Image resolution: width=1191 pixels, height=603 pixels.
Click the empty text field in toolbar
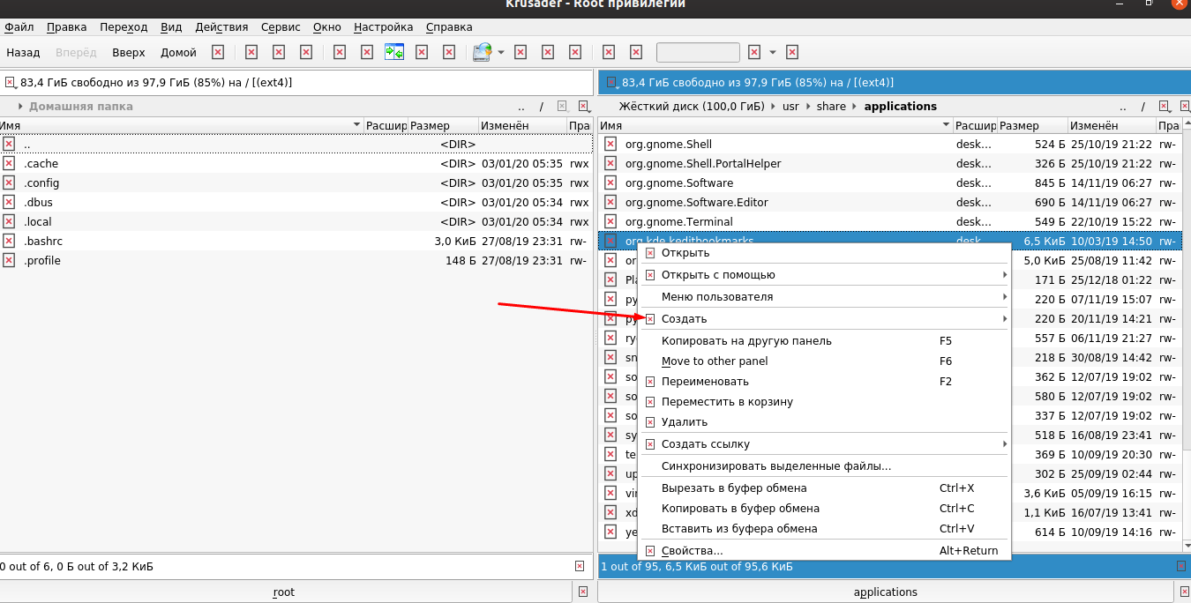tap(698, 52)
